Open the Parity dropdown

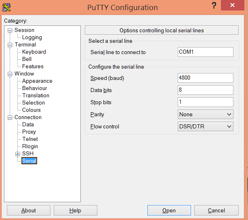click(x=206, y=115)
